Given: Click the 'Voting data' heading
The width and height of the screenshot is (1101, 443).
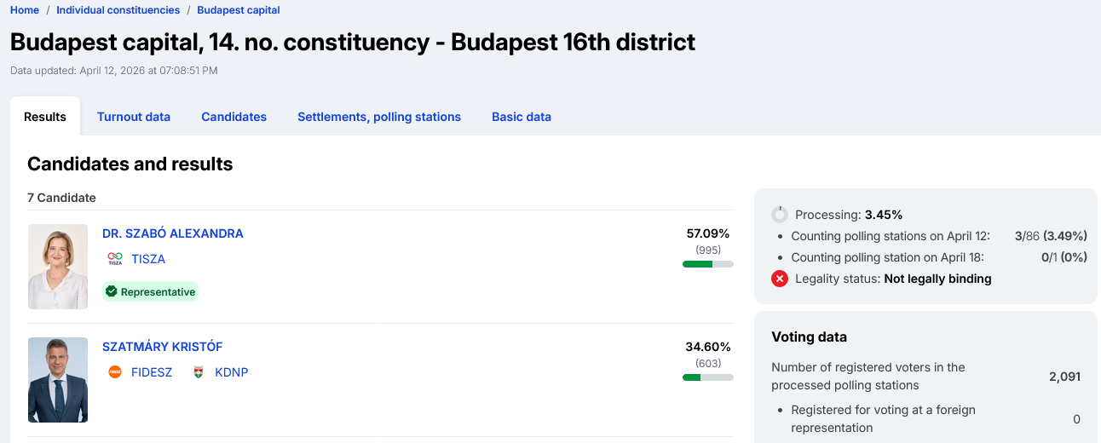Looking at the screenshot, I should pos(809,337).
